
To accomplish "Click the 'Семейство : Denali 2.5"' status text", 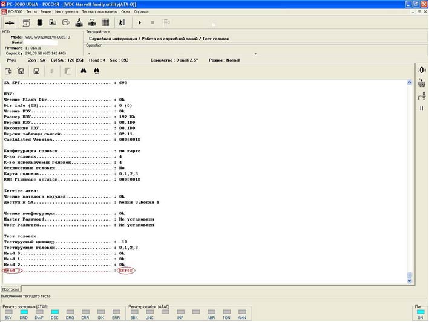I will (x=174, y=60).
